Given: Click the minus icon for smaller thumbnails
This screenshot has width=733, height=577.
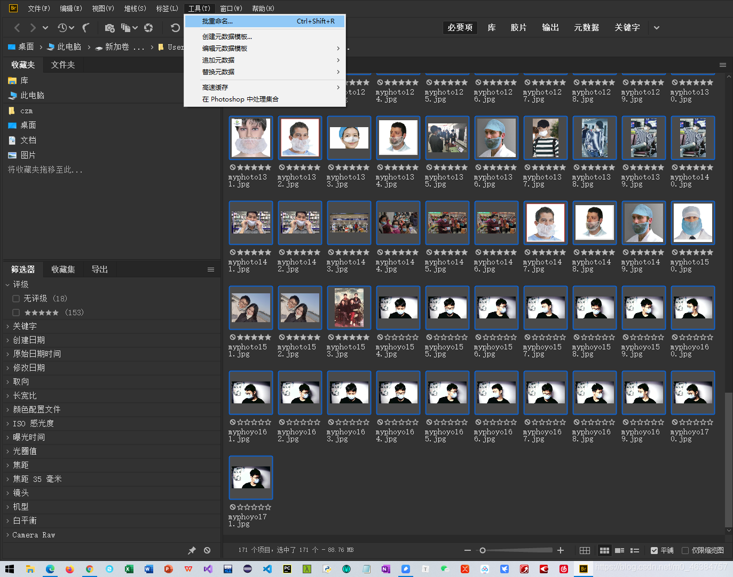Looking at the screenshot, I should [468, 550].
